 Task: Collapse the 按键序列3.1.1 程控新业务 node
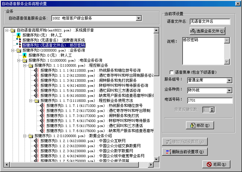pos(25,65)
